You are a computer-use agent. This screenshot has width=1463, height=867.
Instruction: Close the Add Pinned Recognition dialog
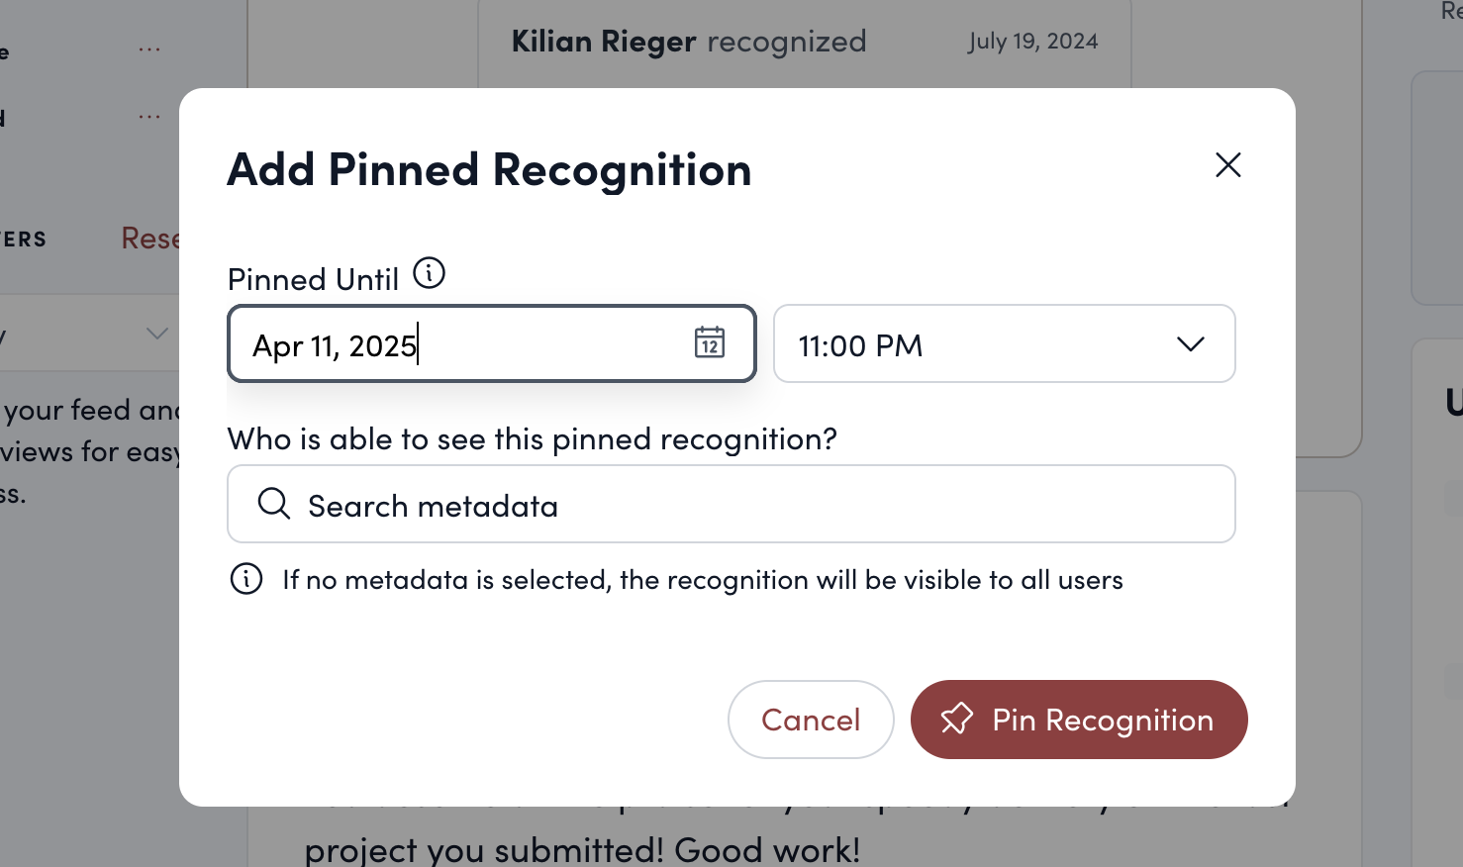point(1227,165)
